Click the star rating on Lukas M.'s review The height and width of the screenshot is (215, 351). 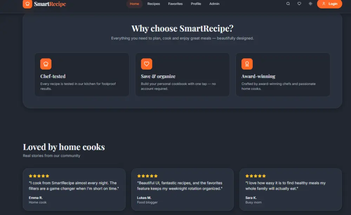coord(147,176)
